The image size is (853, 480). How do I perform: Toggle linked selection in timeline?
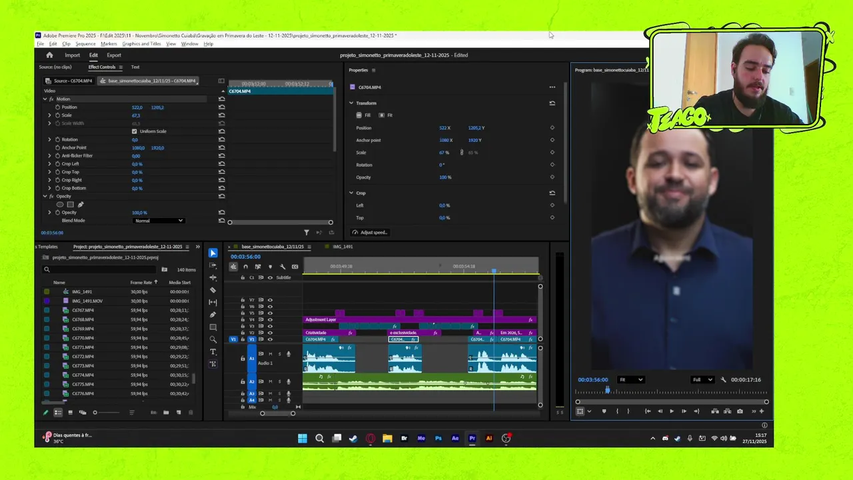pos(258,267)
